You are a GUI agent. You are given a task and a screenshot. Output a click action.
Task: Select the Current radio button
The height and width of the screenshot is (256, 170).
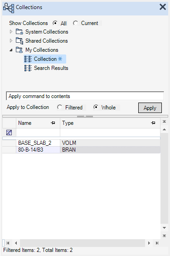coord(75,23)
